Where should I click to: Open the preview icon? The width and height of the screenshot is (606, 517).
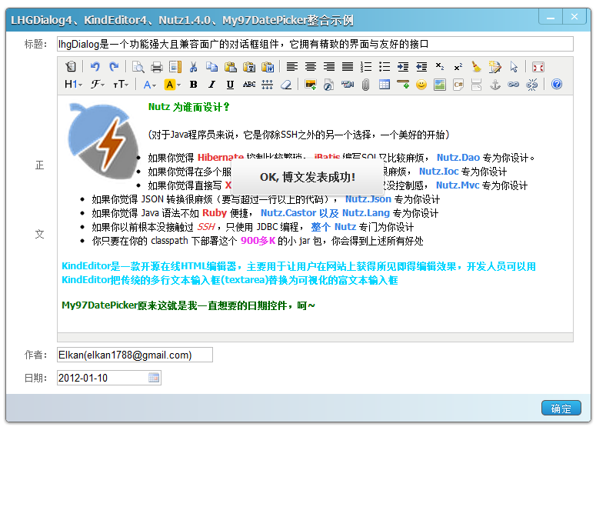point(138,67)
